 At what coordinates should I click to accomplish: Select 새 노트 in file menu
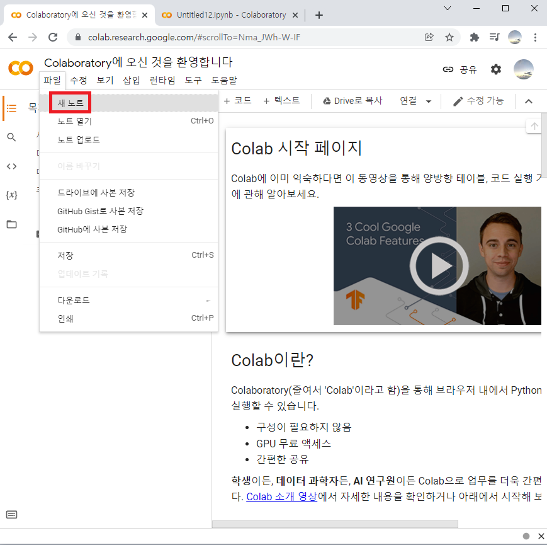[129, 103]
